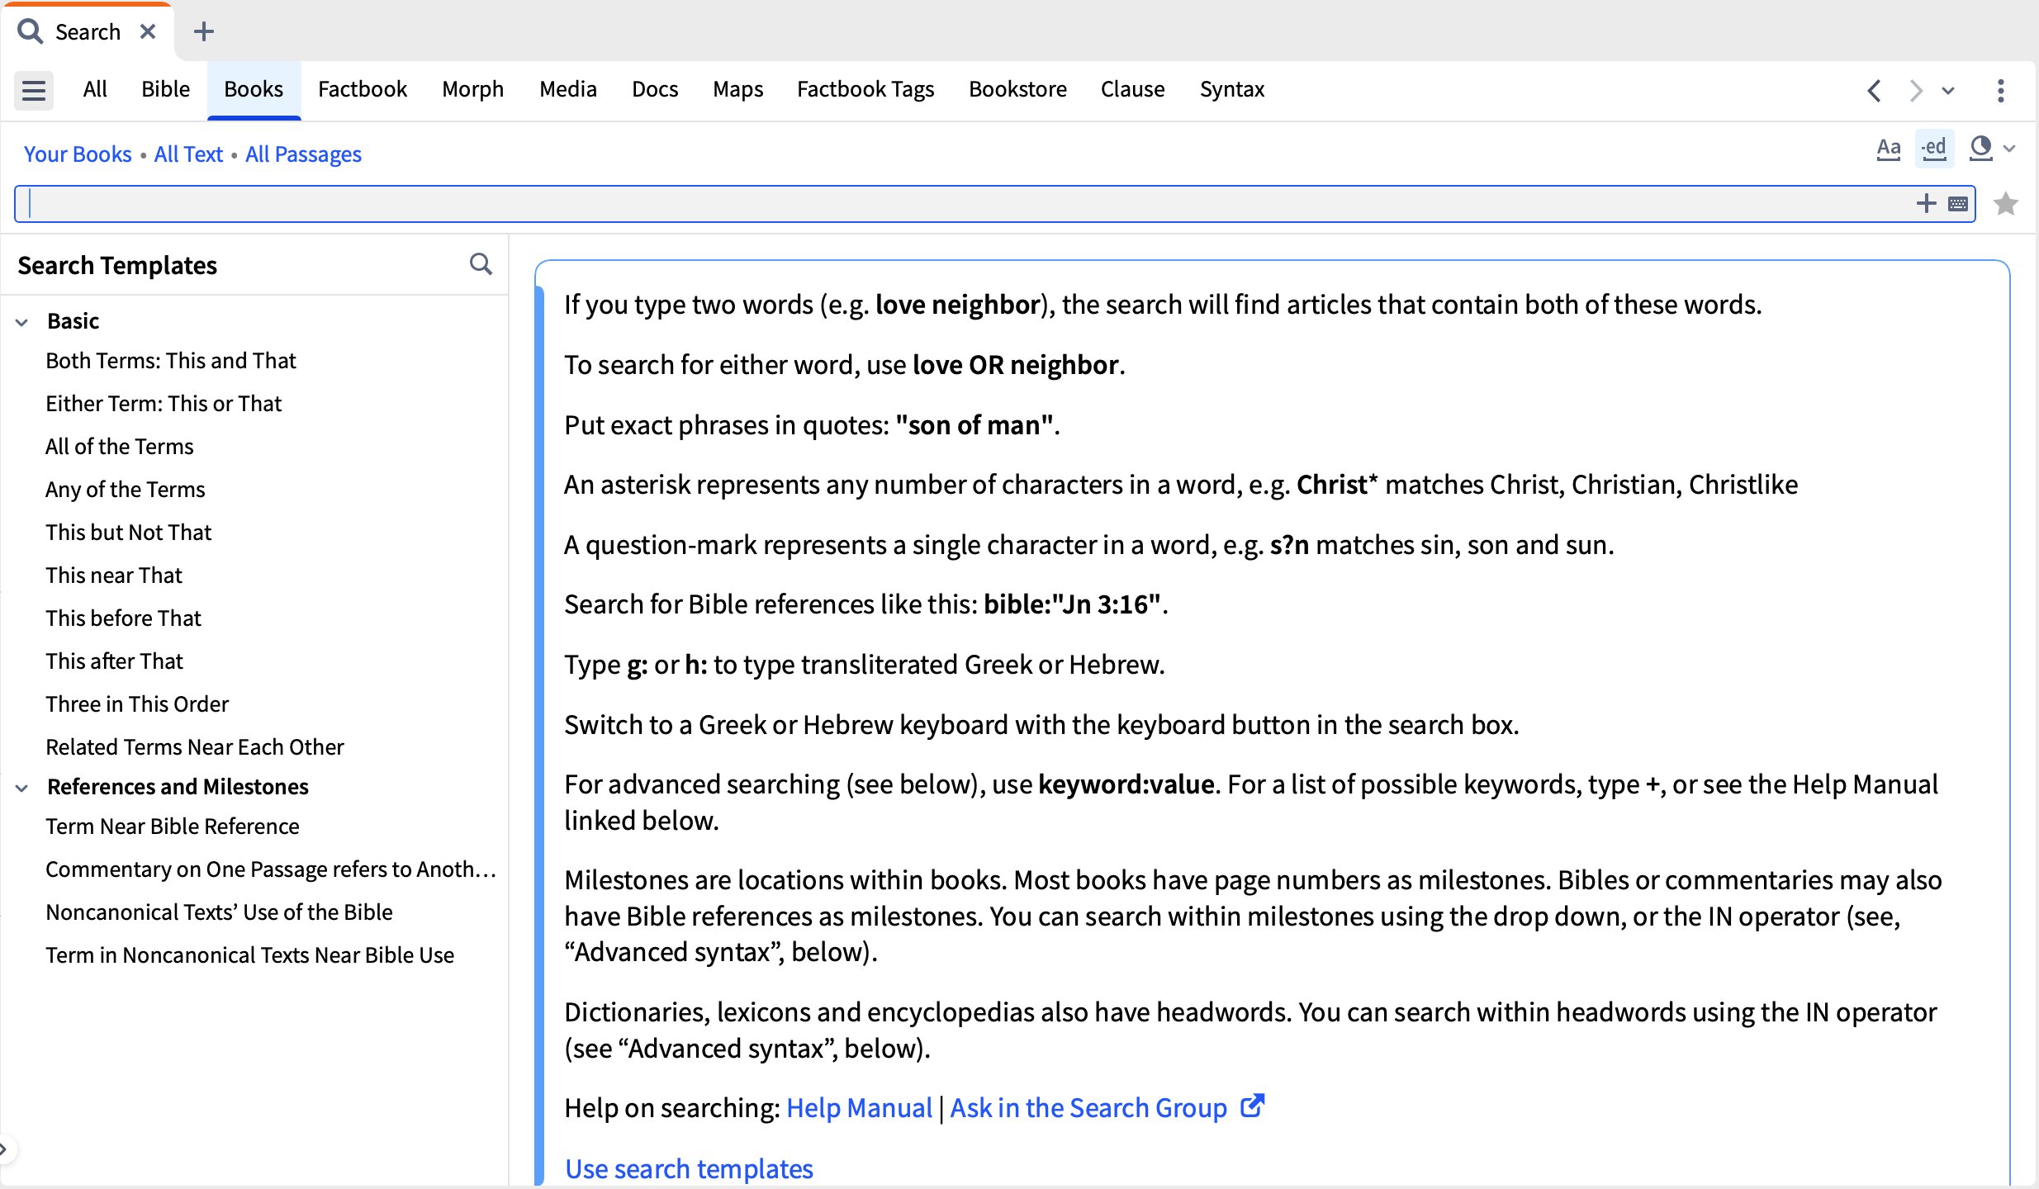Select This but Not That template
2039x1189 pixels.
click(x=129, y=533)
